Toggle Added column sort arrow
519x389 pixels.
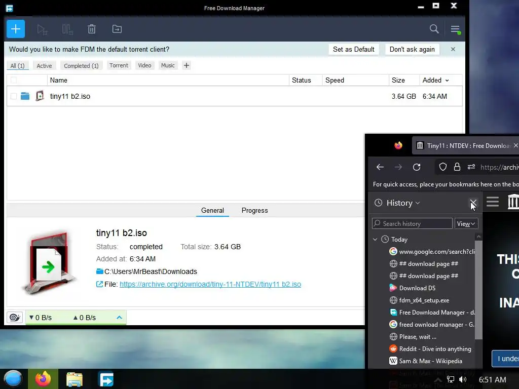[447, 81]
